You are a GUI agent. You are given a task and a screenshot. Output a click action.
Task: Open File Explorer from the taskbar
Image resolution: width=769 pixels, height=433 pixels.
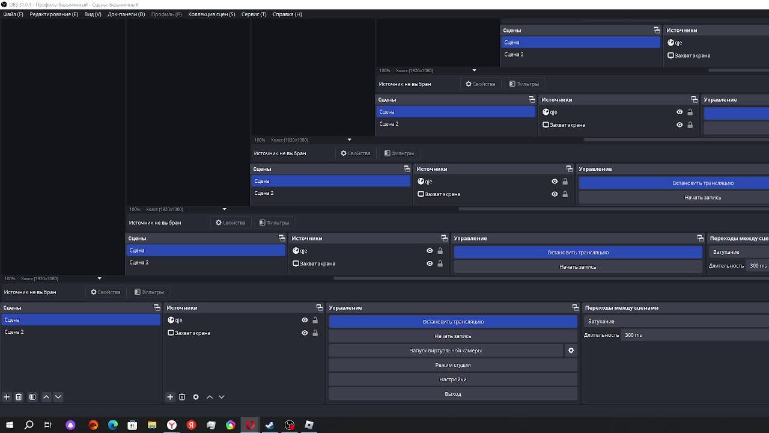point(152,425)
